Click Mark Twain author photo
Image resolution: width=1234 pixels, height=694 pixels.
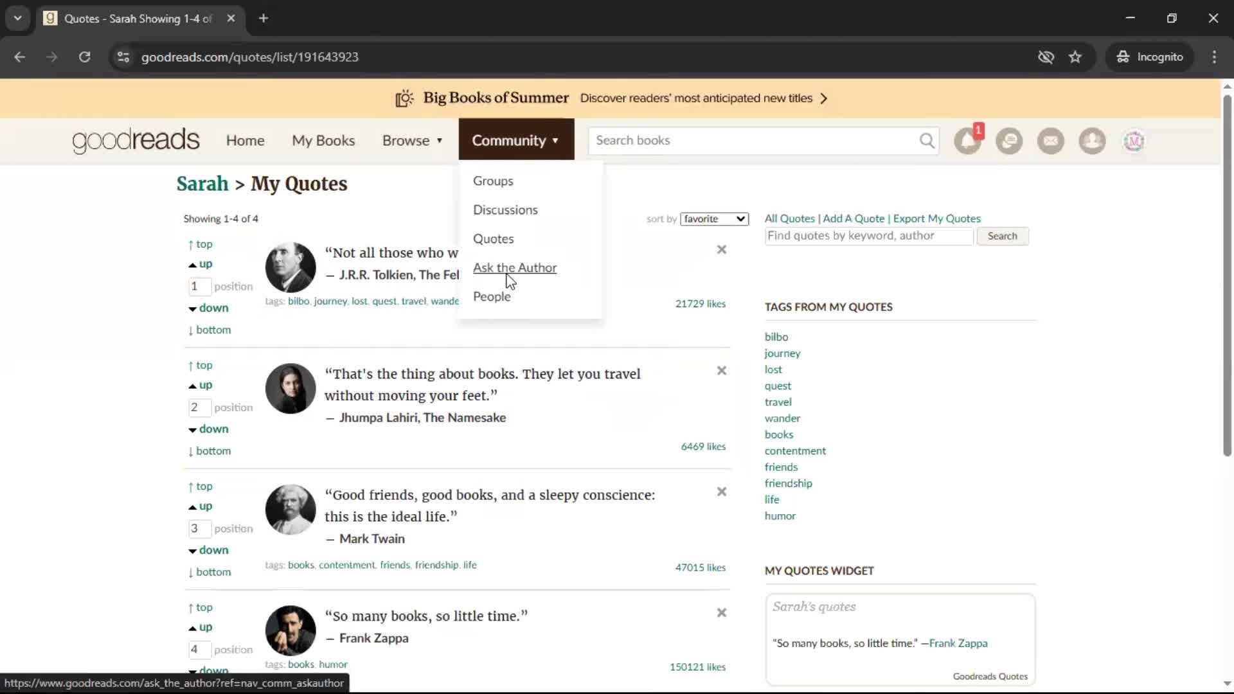(x=291, y=510)
